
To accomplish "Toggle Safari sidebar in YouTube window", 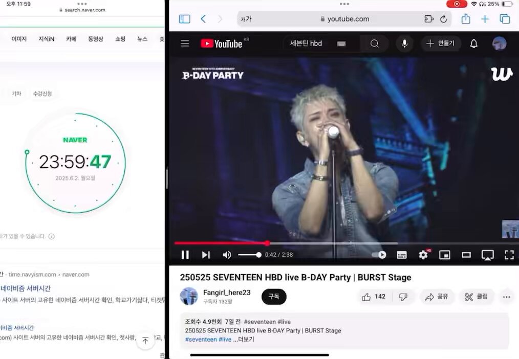I will (184, 19).
